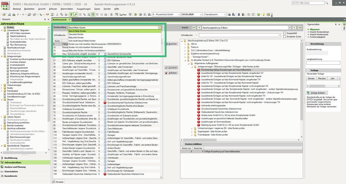Screen dimensions: 346x184
Task: Go to previous view with green left arrow
Action: point(199,28)
